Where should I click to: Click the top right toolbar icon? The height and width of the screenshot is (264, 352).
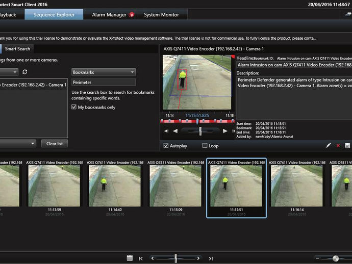[x=348, y=15]
